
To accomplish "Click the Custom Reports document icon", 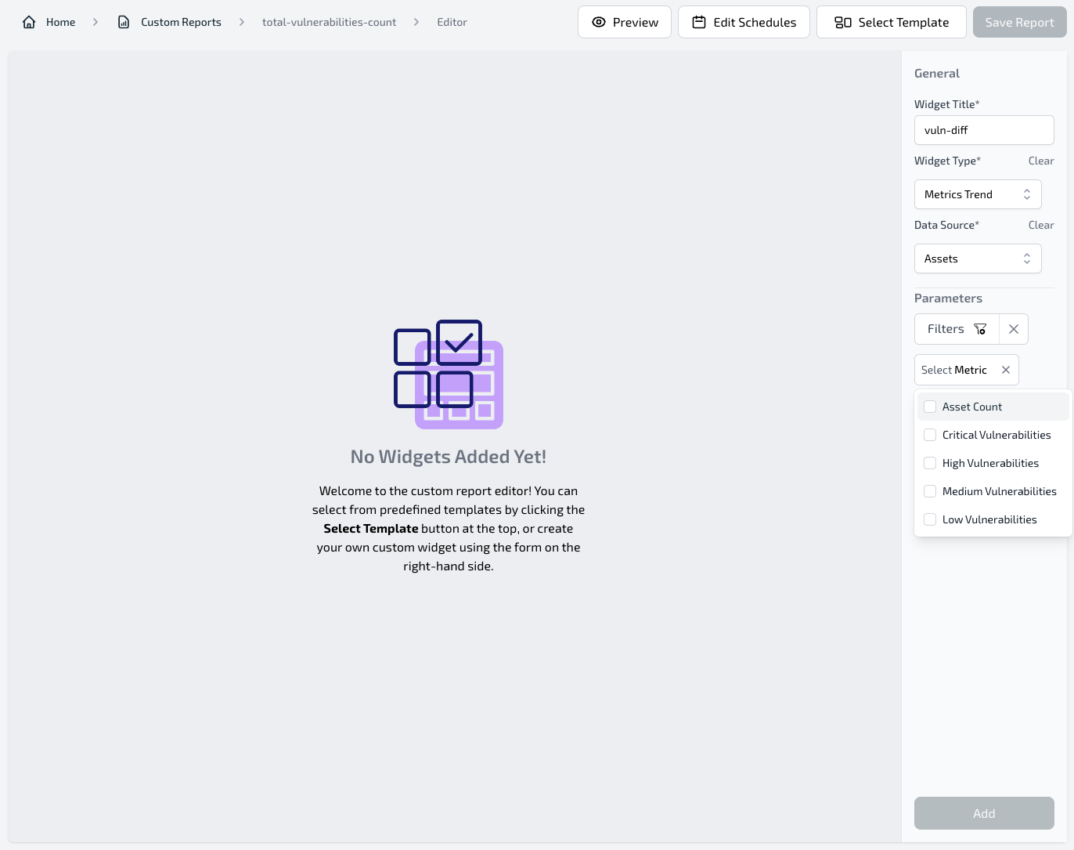I will (124, 22).
